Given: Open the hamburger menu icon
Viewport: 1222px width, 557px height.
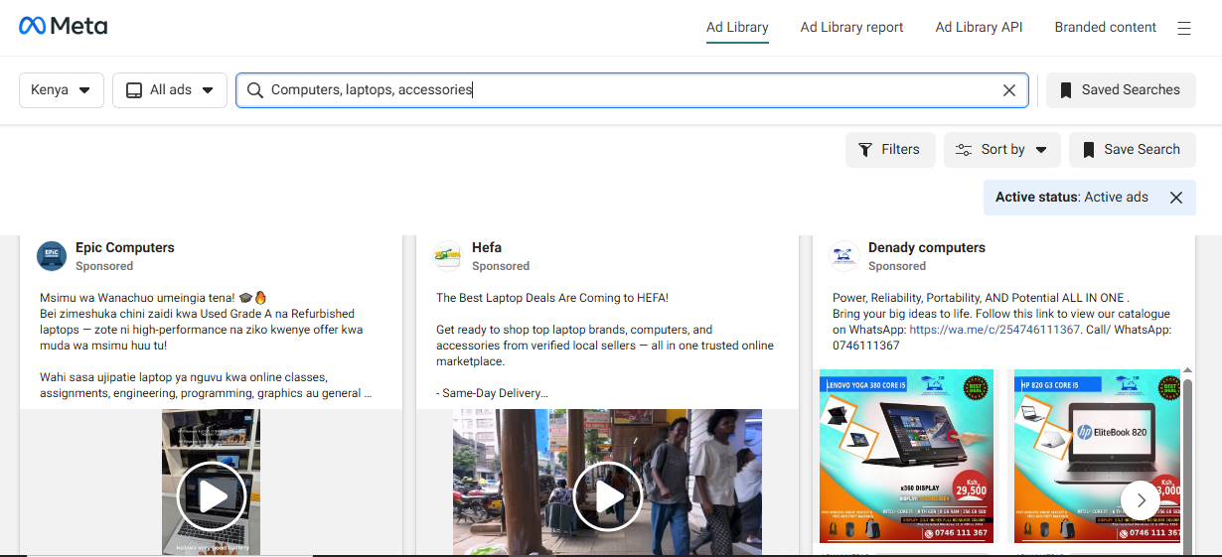Looking at the screenshot, I should point(1184,29).
